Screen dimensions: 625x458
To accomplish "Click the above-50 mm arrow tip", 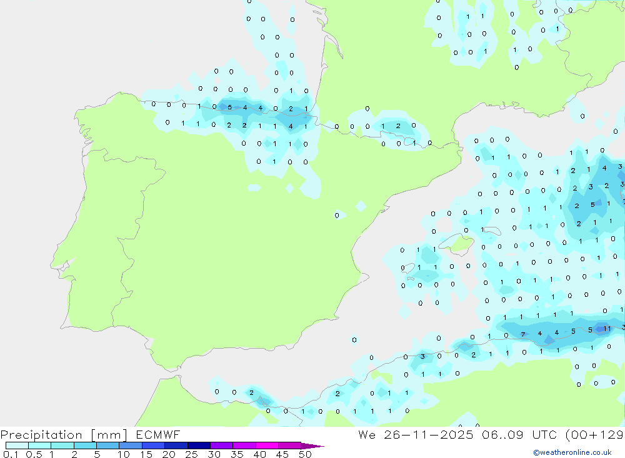I will [x=312, y=446].
